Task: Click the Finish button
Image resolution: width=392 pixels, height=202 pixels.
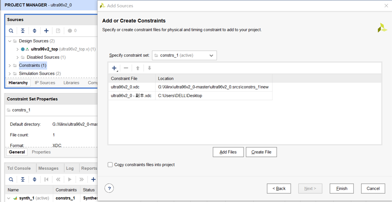Action: (342, 189)
